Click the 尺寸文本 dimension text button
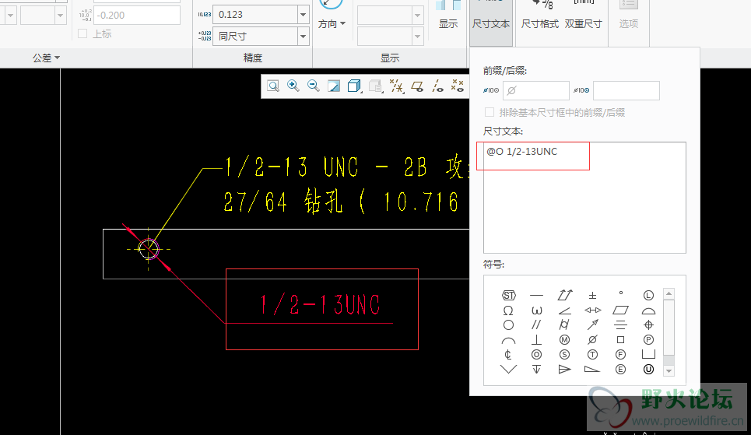This screenshot has width=751, height=435. pyautogui.click(x=491, y=22)
